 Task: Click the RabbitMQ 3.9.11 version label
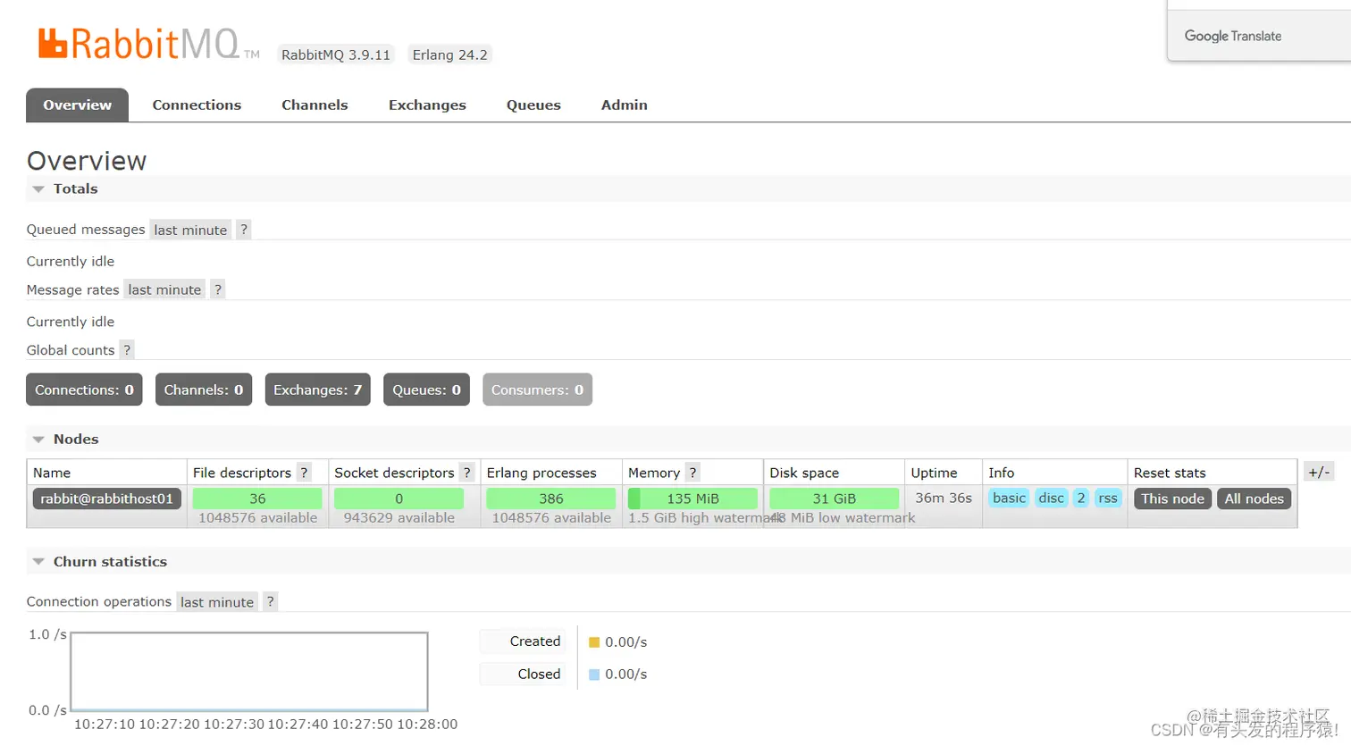336,54
